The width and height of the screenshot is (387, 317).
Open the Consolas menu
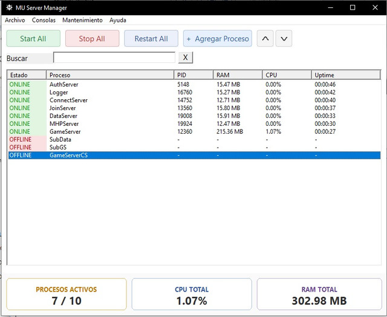[x=44, y=20]
